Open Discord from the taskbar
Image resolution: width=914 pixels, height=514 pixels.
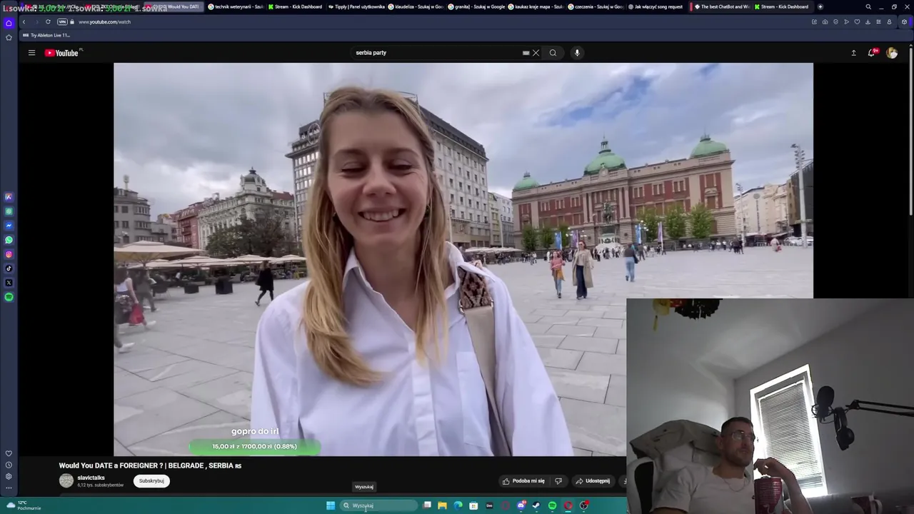click(x=521, y=505)
